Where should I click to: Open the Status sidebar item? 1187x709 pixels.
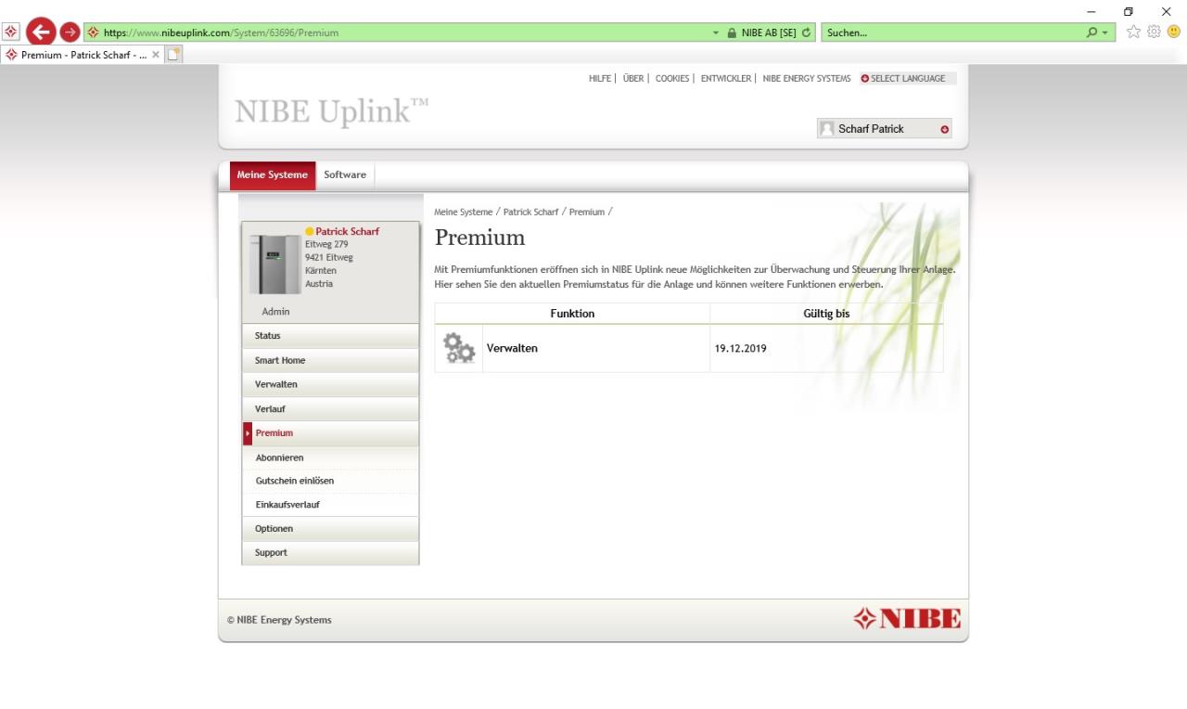coord(330,336)
